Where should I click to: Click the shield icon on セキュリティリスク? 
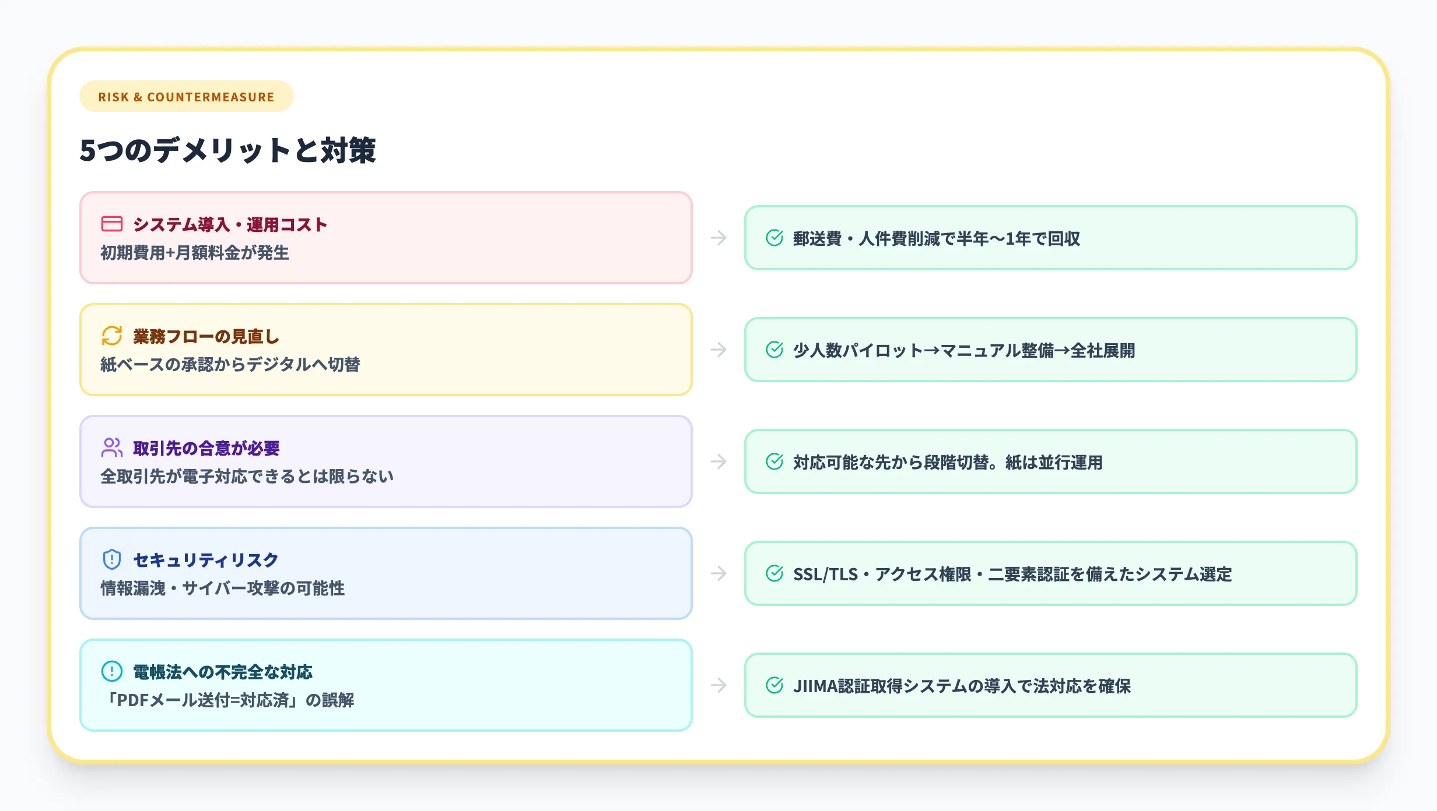[x=111, y=560]
